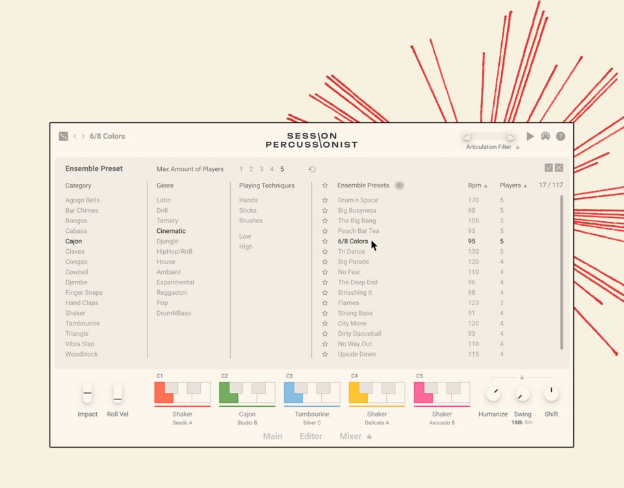Click the ID badge next to Ensemble Presets
The width and height of the screenshot is (624, 488).
[399, 185]
